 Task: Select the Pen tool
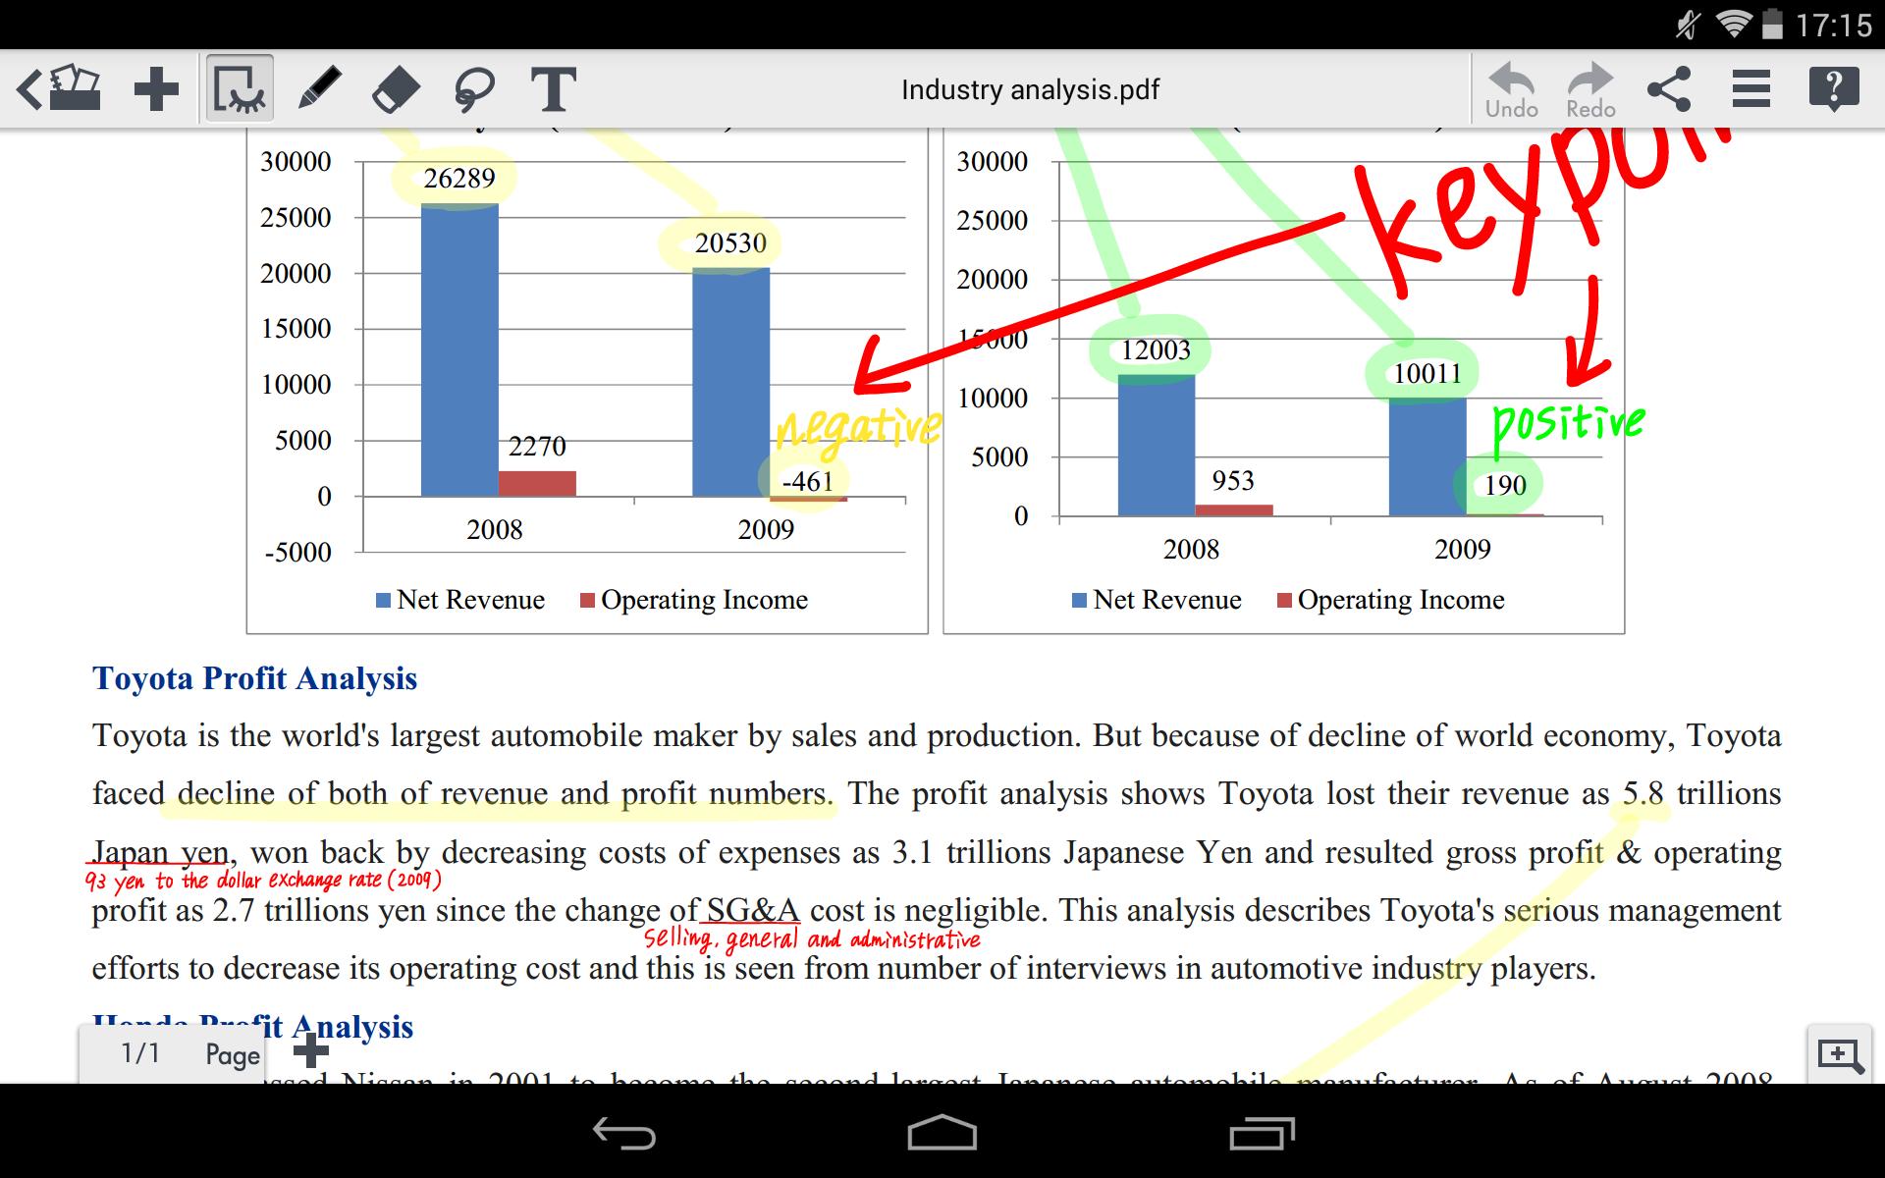[x=318, y=89]
